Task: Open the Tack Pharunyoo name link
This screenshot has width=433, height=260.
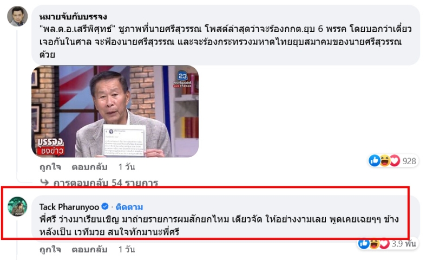Action: coord(69,207)
